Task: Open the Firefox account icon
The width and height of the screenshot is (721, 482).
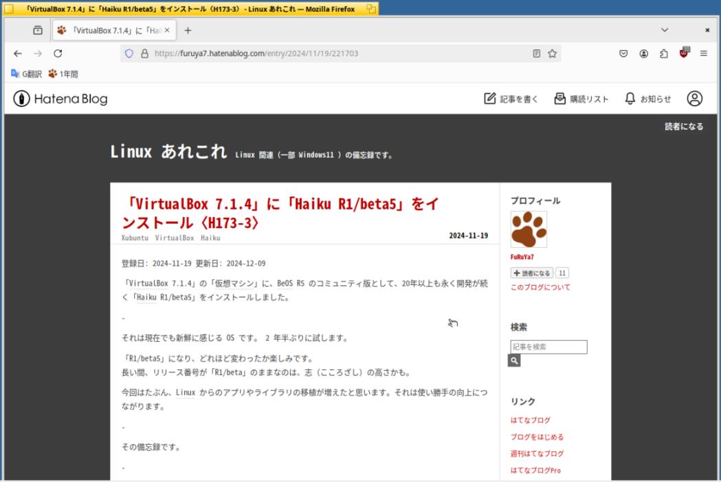Action: coord(644,54)
